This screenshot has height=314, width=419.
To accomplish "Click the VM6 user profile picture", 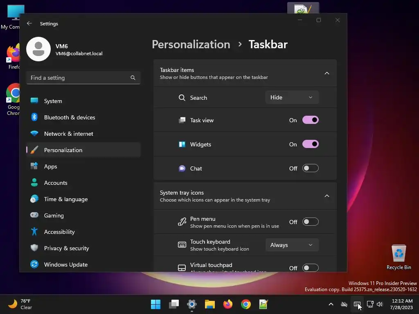I will 38,49.
